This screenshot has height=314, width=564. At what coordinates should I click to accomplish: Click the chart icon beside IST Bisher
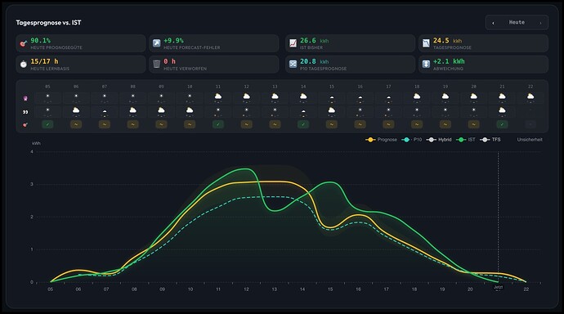click(x=293, y=43)
